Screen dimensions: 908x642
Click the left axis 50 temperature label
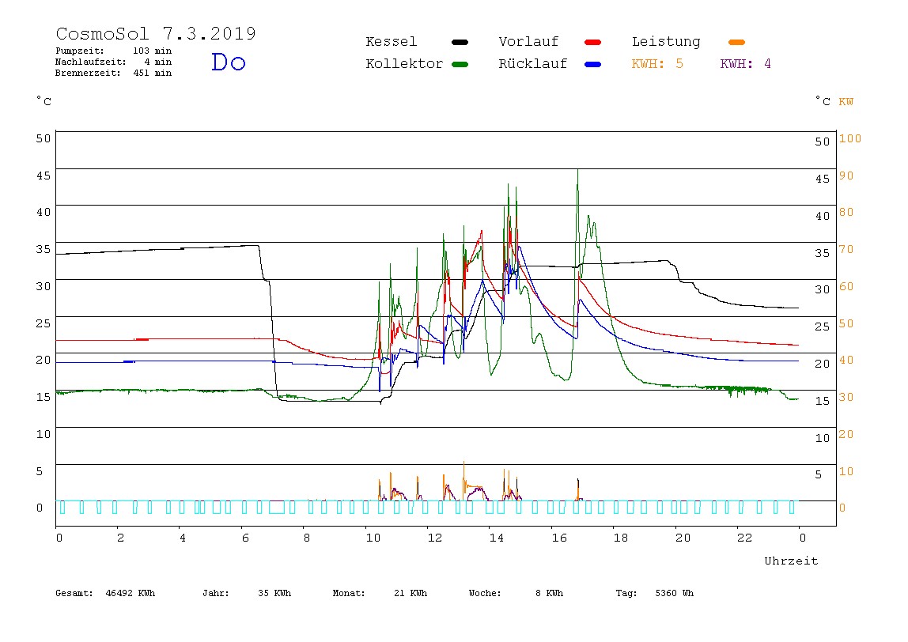point(44,138)
